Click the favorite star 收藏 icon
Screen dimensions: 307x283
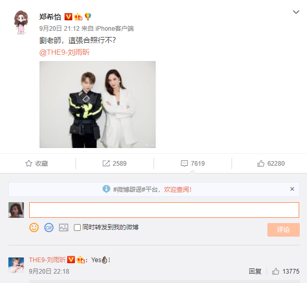pyautogui.click(x=29, y=163)
